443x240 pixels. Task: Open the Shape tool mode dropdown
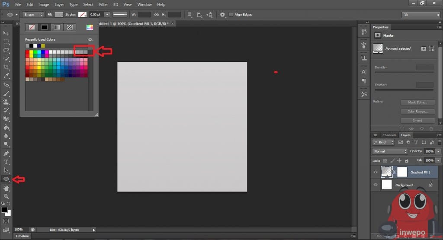33,14
